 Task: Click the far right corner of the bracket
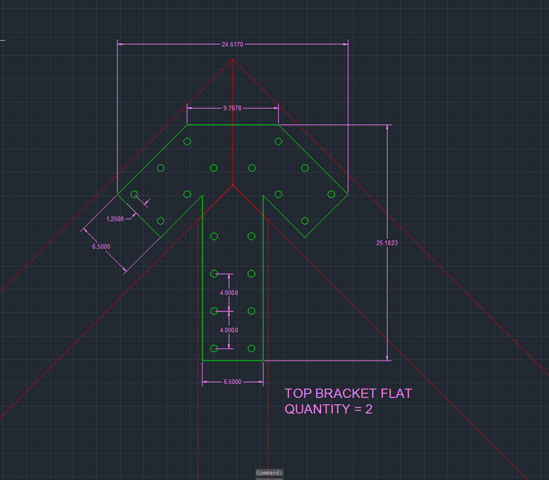tap(347, 194)
